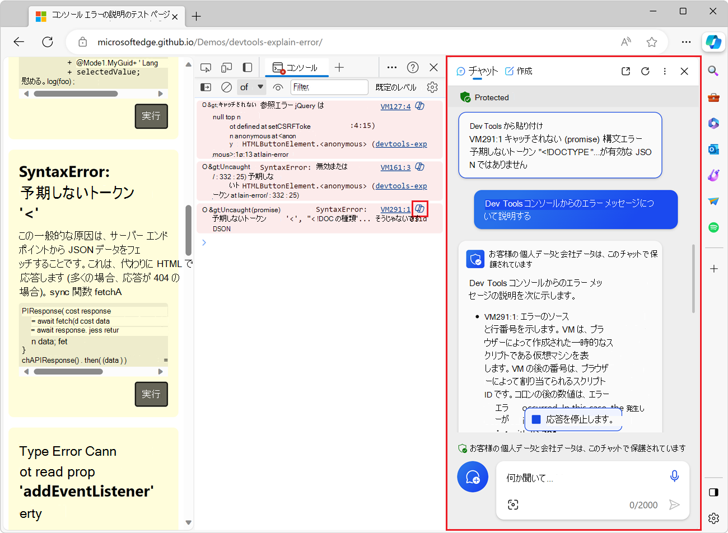Add a screenshot with the camera icon
728x533 pixels.
tap(513, 504)
